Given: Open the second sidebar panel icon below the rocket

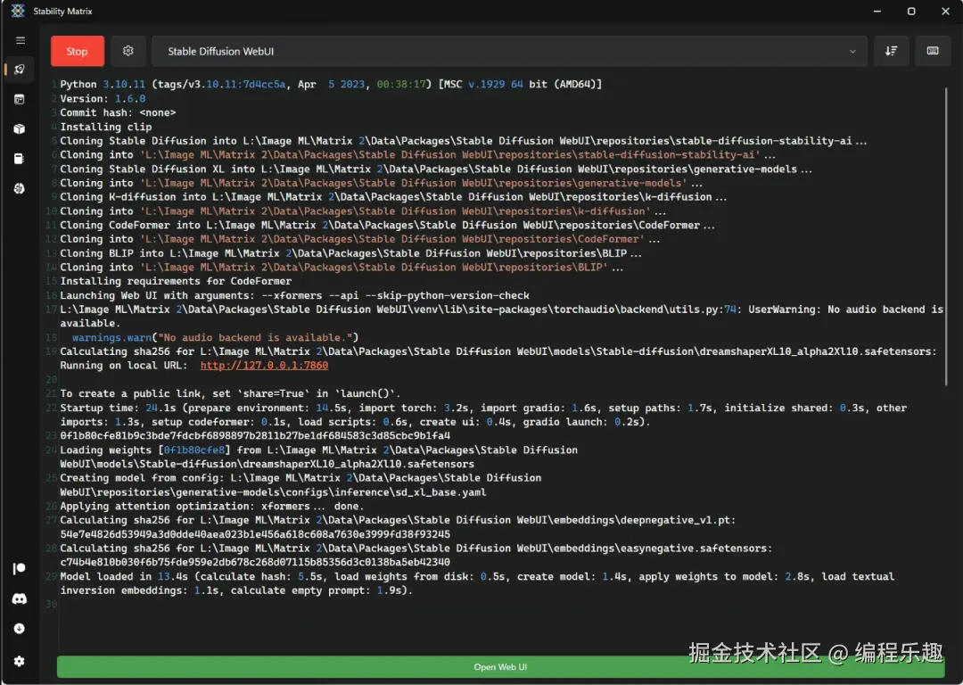Looking at the screenshot, I should 20,99.
